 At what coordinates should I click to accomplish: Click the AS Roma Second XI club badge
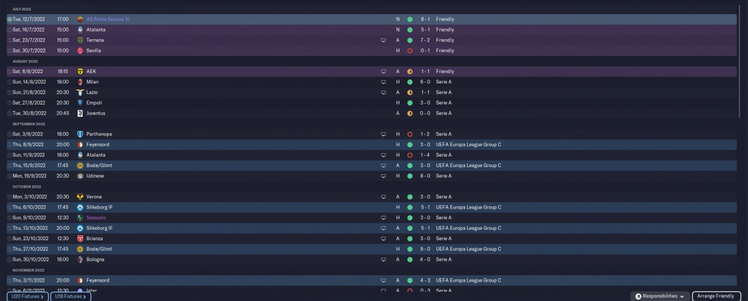point(80,19)
